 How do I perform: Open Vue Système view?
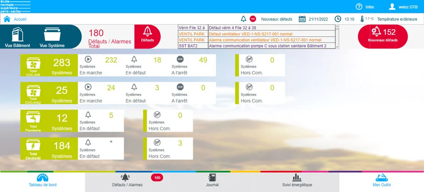point(52,37)
